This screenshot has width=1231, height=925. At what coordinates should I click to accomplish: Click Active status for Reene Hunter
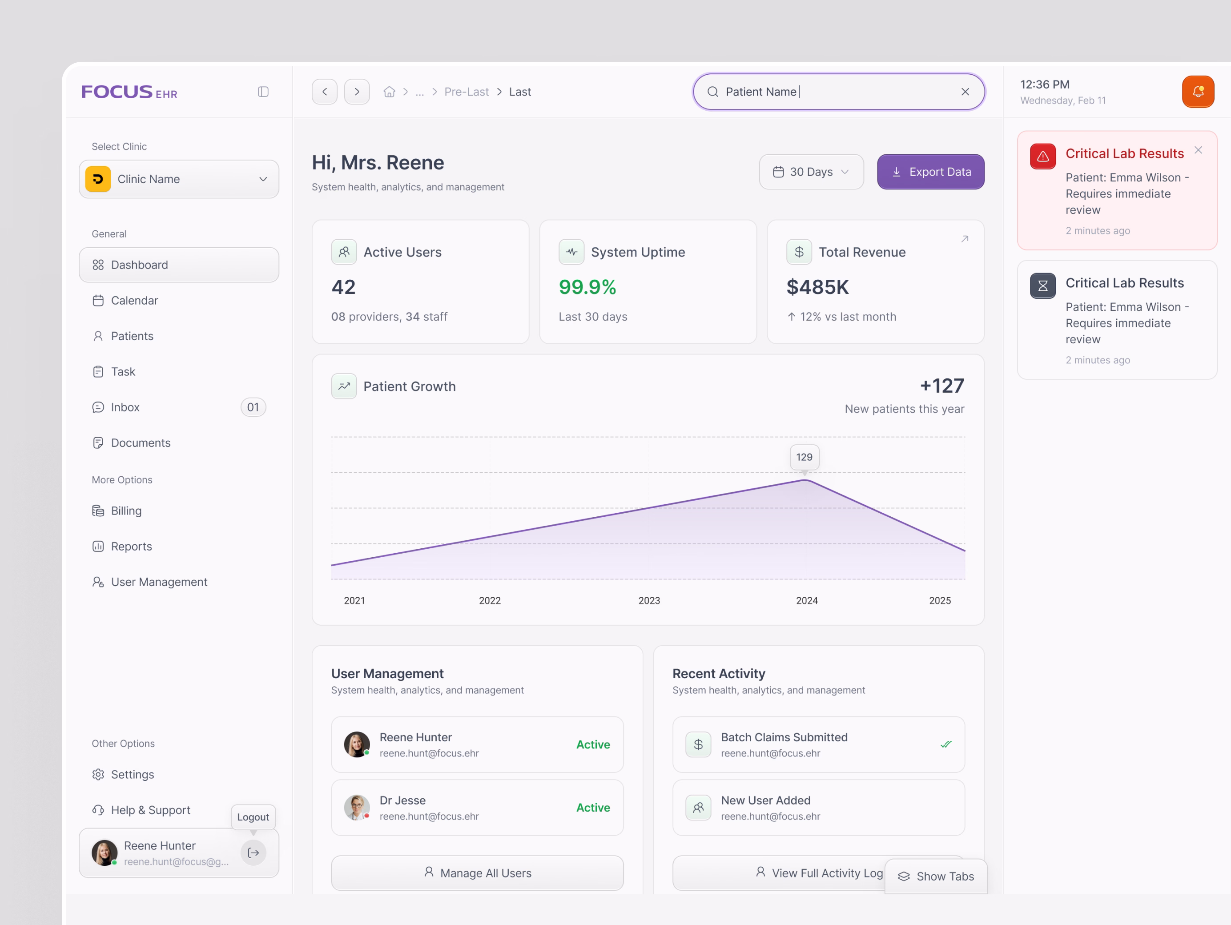(593, 745)
